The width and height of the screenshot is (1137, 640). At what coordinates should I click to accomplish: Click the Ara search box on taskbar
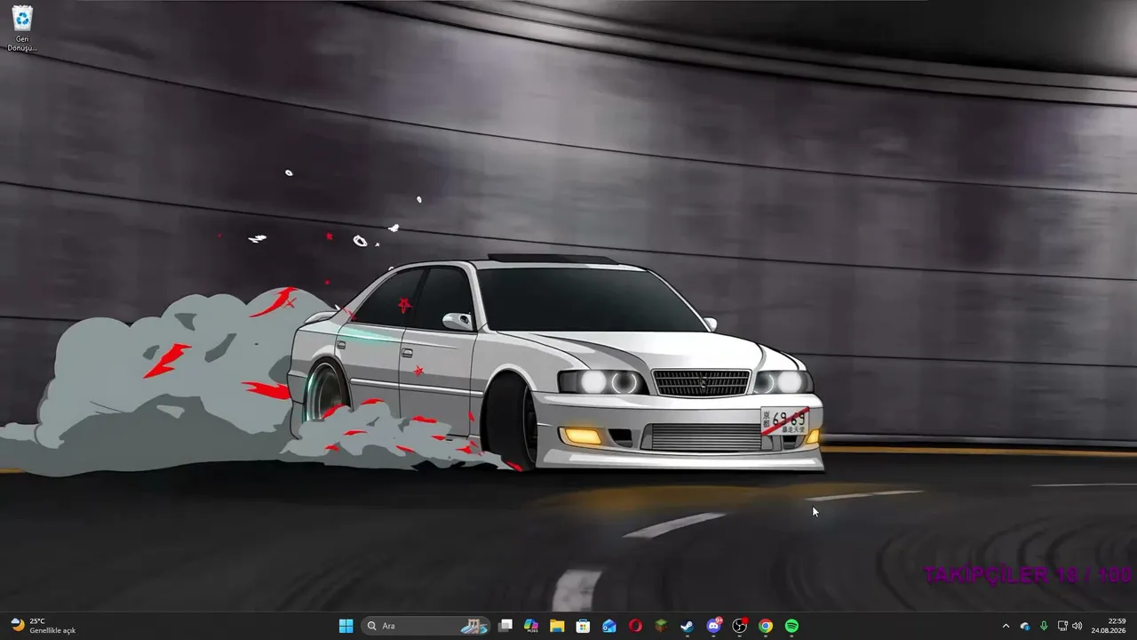pyautogui.click(x=427, y=626)
